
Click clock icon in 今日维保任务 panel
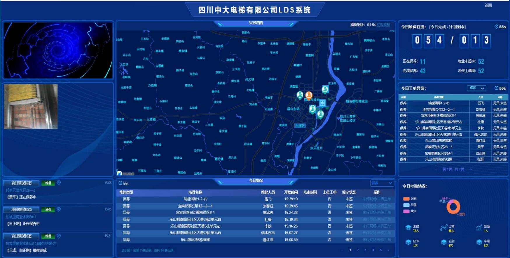click(x=496, y=26)
